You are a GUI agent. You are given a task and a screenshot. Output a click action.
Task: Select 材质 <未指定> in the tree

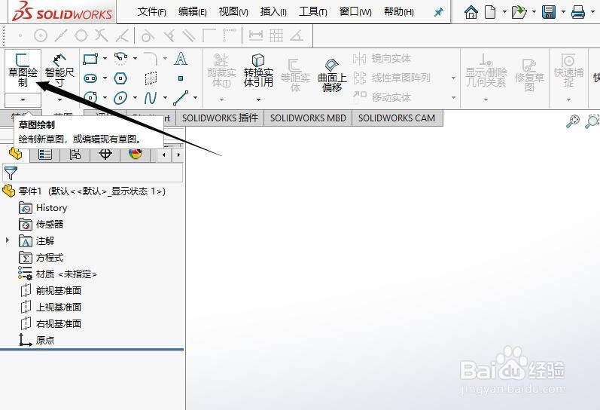(x=57, y=274)
